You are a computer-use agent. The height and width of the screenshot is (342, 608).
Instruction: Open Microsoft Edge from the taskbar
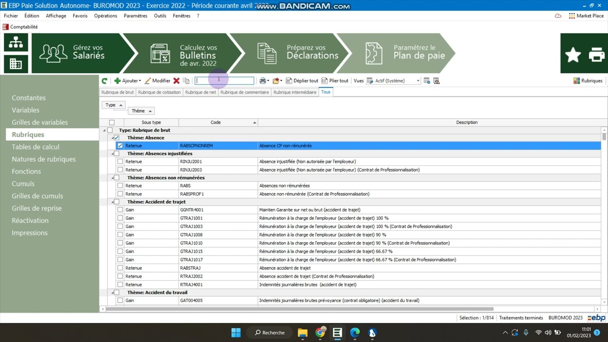pyautogui.click(x=355, y=332)
